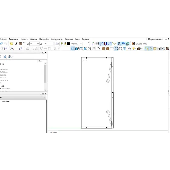Click the dotted grid icon
The image size is (170, 170).
tap(97, 44)
